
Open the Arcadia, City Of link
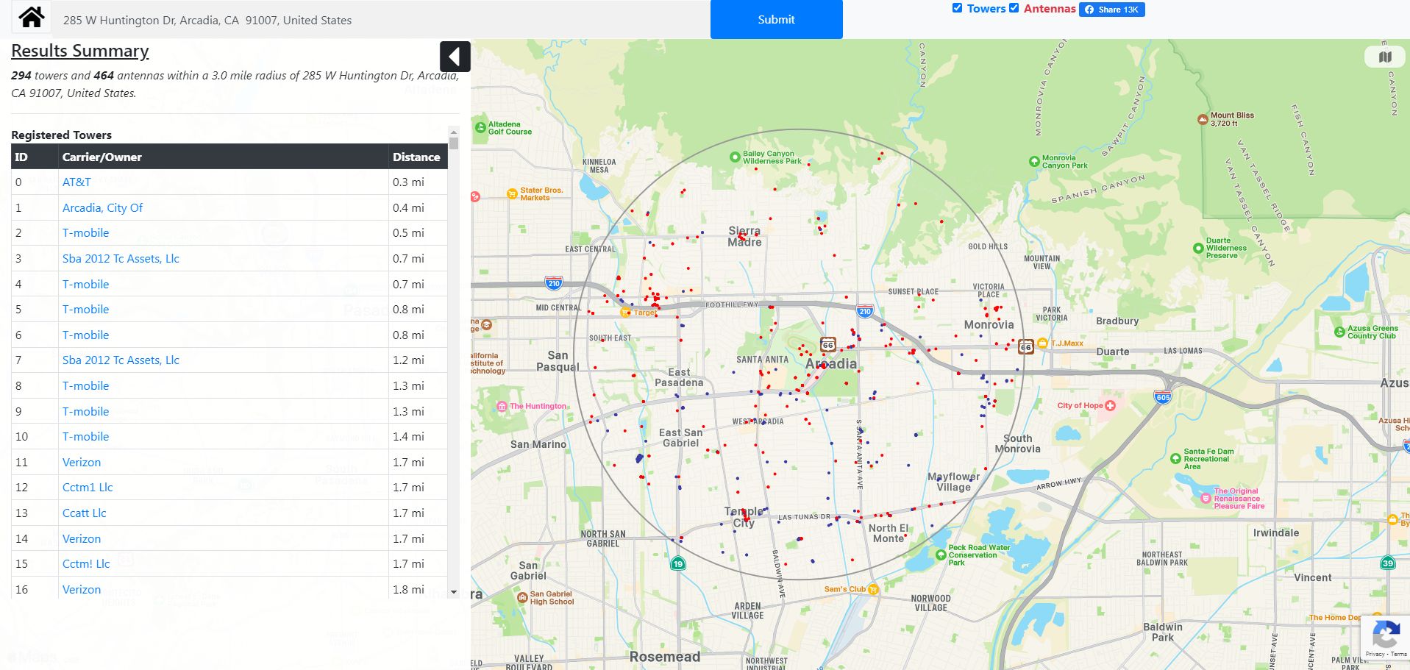tap(102, 207)
